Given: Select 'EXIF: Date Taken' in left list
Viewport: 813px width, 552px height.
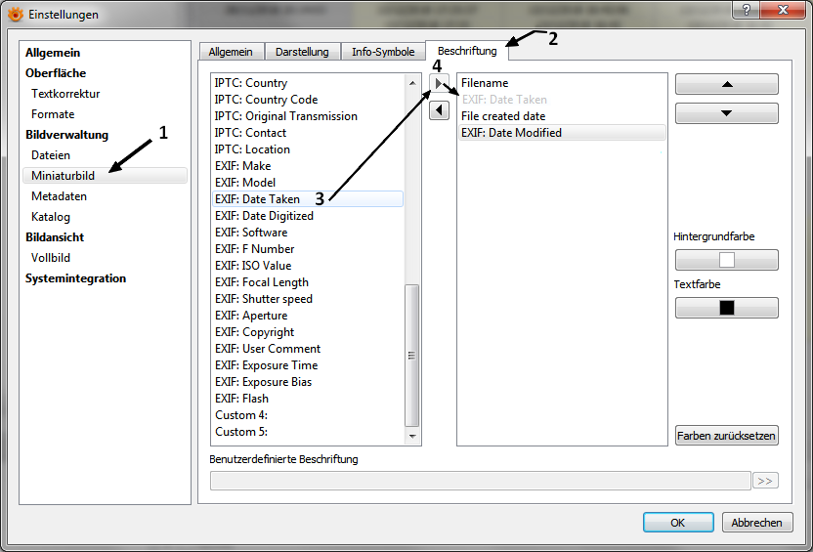Looking at the screenshot, I should click(x=308, y=199).
